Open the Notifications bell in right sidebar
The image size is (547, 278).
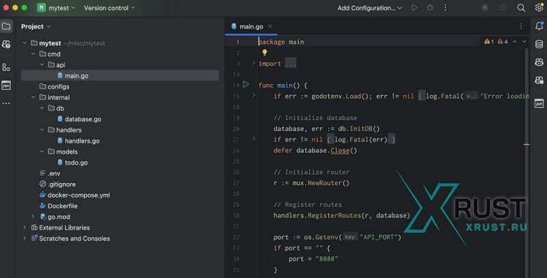tap(539, 26)
